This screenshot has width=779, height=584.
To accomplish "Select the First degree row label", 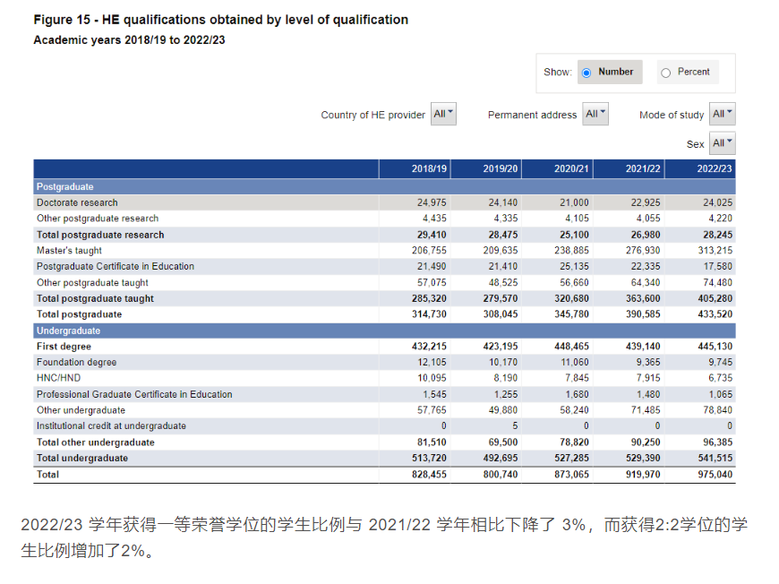I will pyautogui.click(x=64, y=347).
